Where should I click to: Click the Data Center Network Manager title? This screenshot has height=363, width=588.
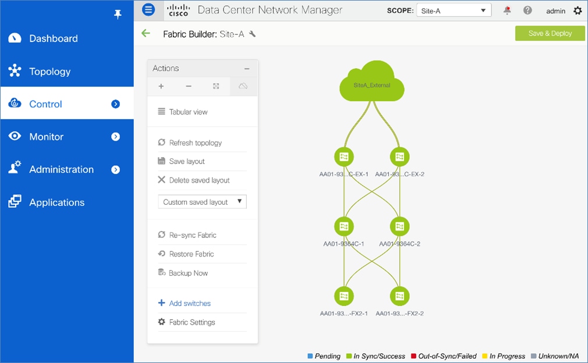click(270, 10)
